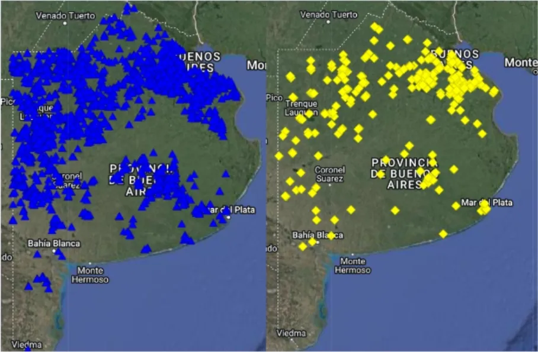The width and height of the screenshot is (538, 352).
Task: Click the Pico label on the right map
Action: (274, 97)
